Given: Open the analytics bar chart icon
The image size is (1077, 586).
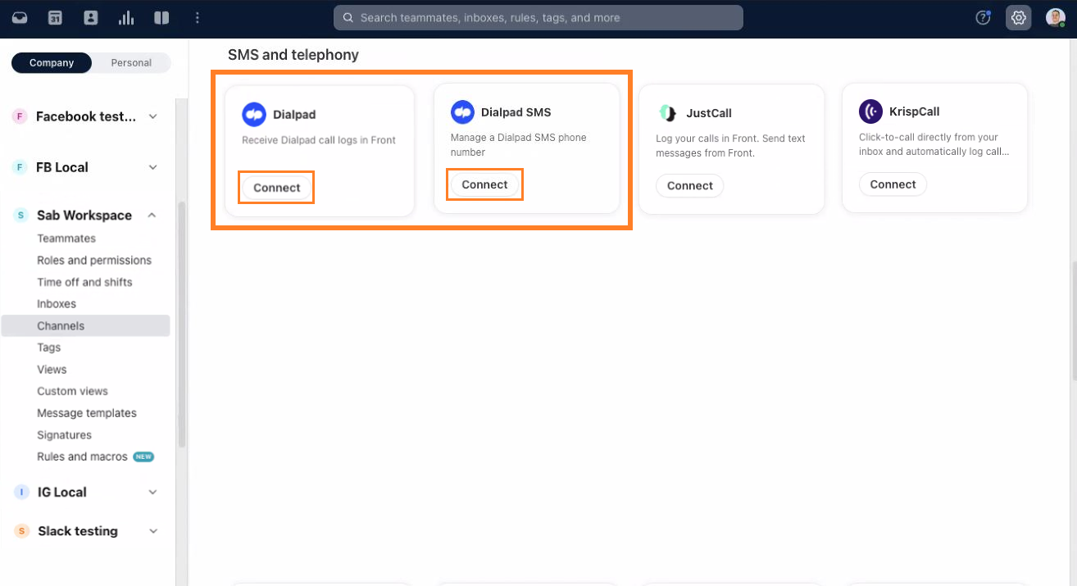Looking at the screenshot, I should click(126, 17).
